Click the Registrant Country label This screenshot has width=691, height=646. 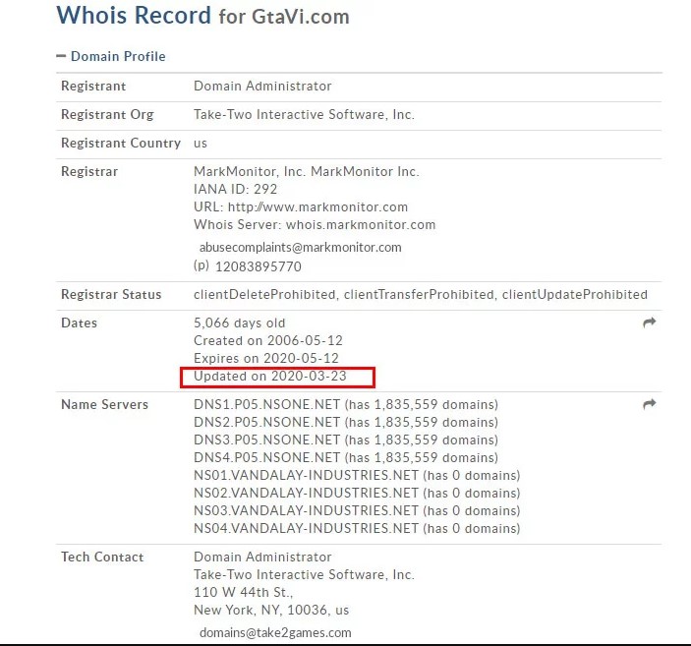pos(121,144)
